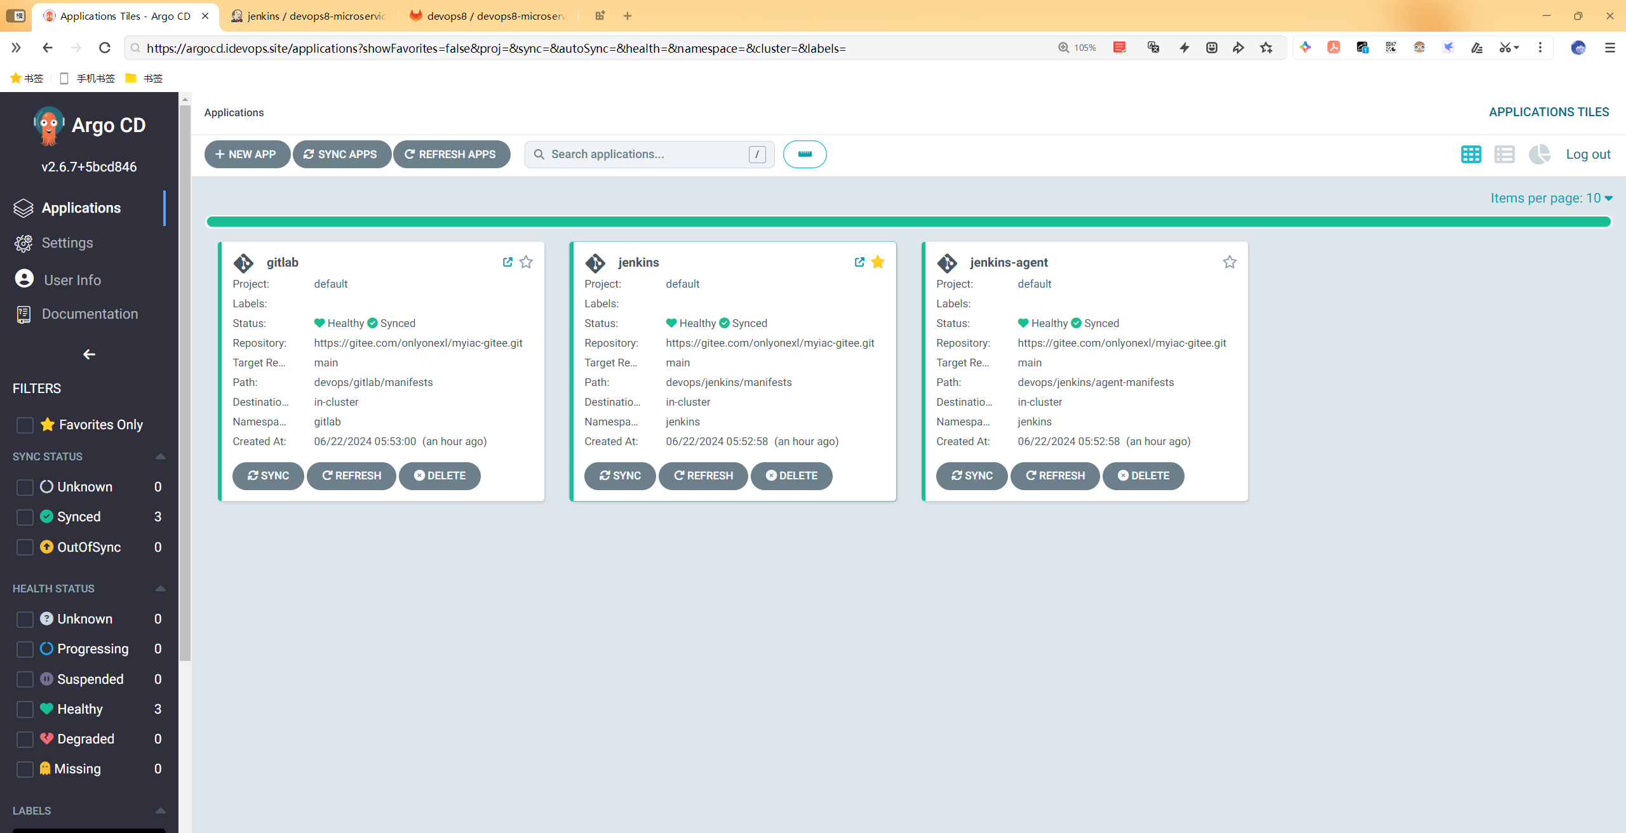Focus the Search applications field

click(x=649, y=154)
